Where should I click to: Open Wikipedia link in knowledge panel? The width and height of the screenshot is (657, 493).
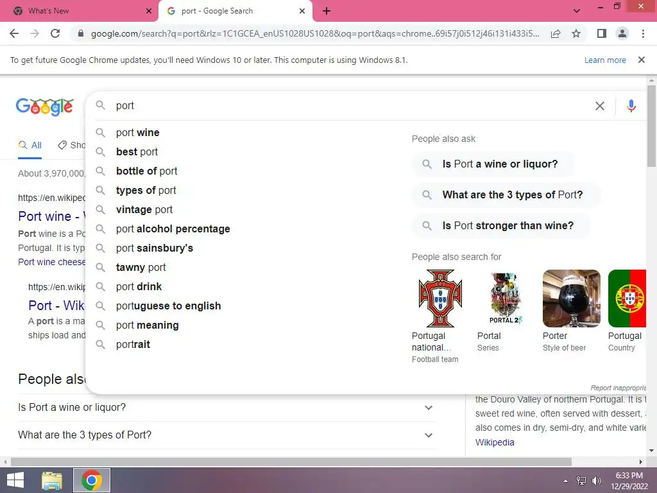495,442
